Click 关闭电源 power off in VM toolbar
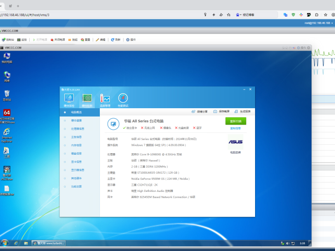335x251 pixels. 57,40
